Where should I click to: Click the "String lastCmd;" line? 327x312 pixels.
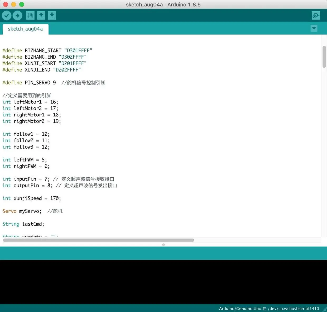(x=23, y=224)
